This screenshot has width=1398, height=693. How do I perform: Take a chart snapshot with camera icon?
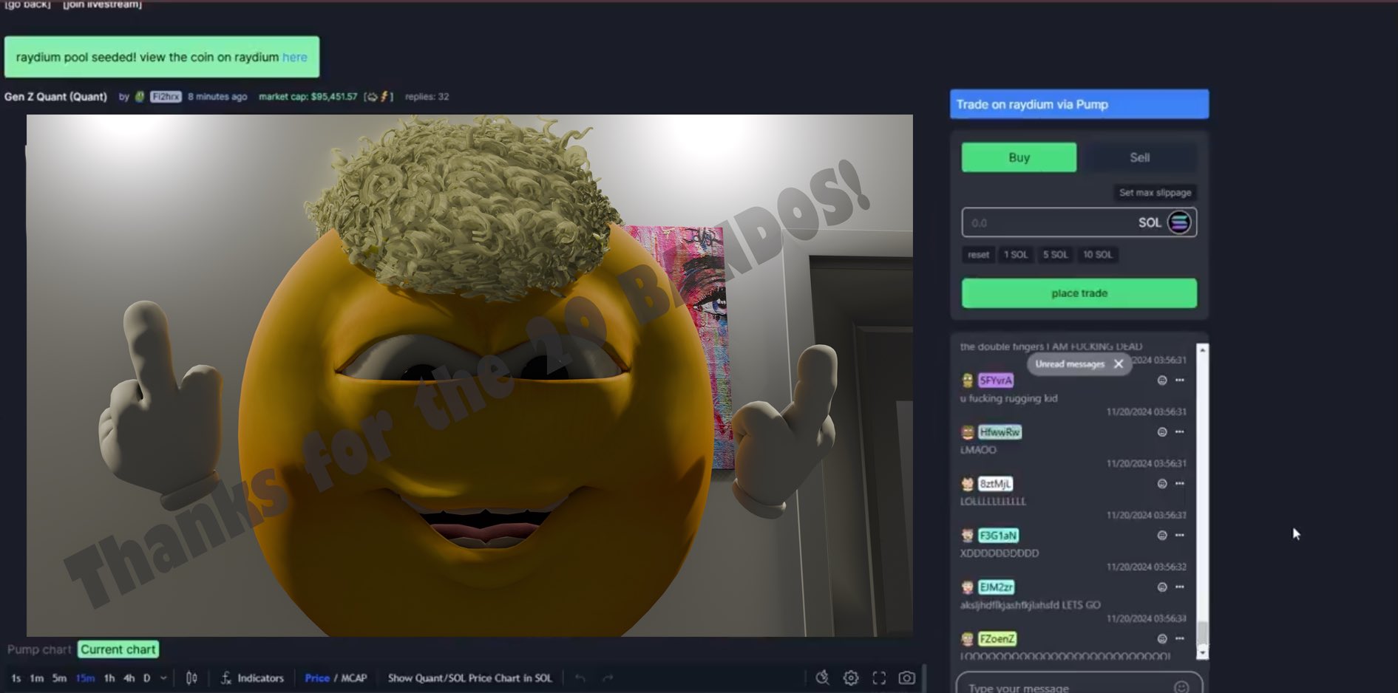906,678
